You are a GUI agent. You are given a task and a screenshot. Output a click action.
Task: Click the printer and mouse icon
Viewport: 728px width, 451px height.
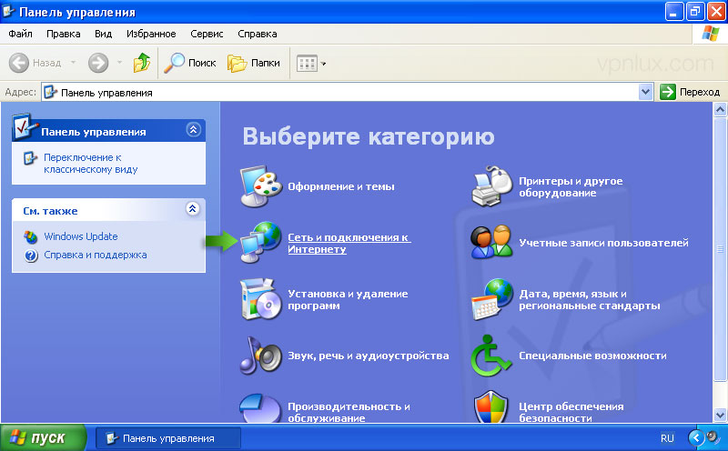click(491, 186)
